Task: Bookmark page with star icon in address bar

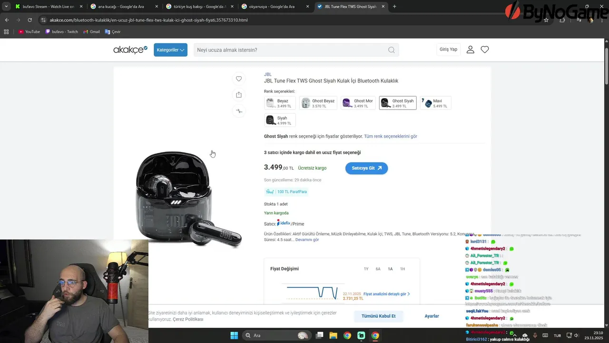Action: coord(546,20)
